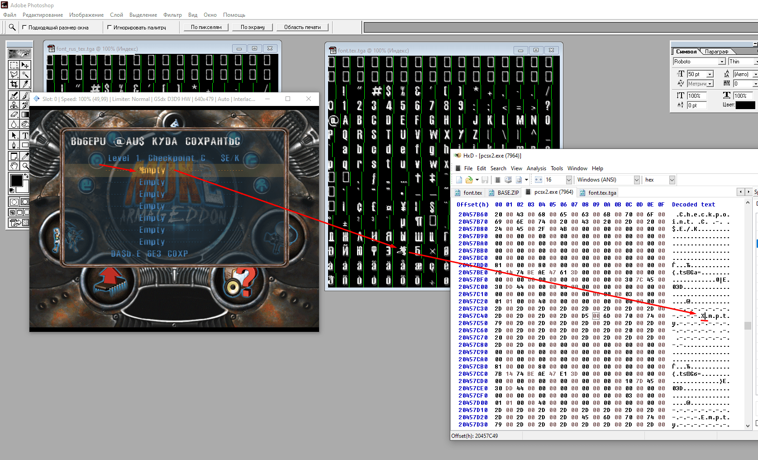The image size is (758, 460).
Task: Open the Thin font style dropdown
Action: 756,62
